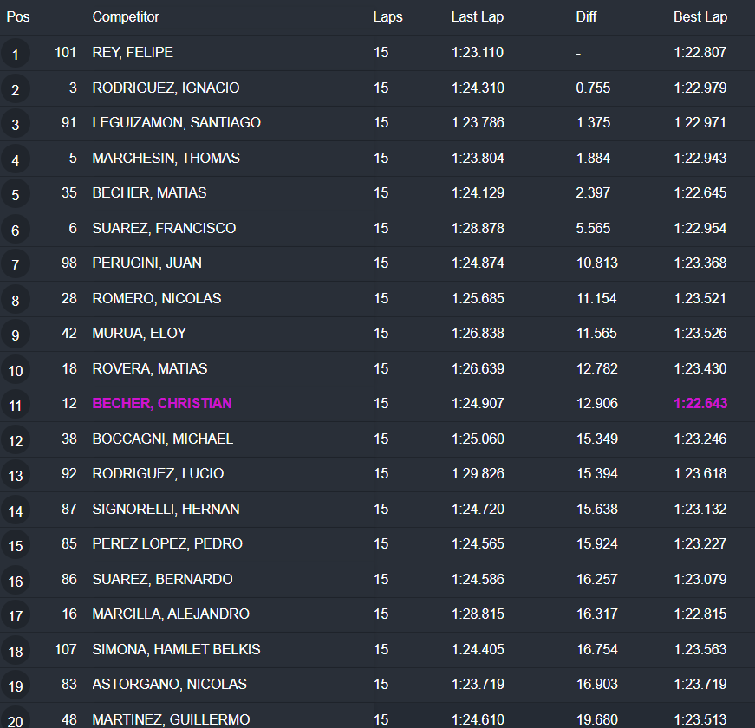Click the position 19 circle badge
755x728 pixels.
point(16,686)
